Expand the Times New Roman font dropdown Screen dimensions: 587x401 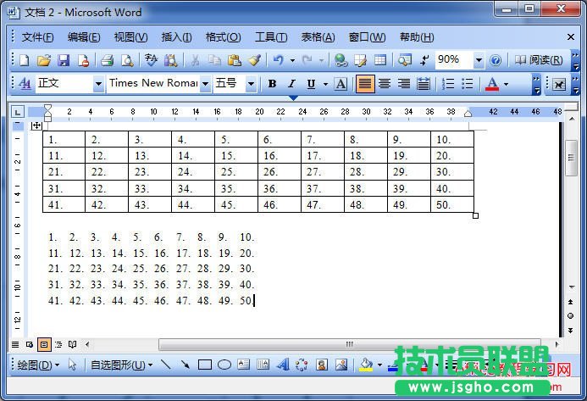(205, 84)
